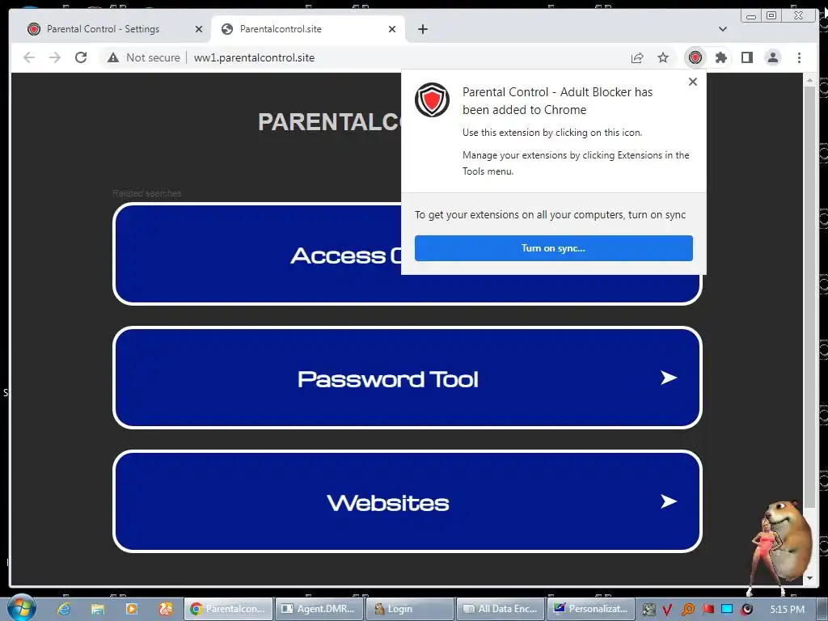Open Chrome three-dot menu
This screenshot has height=621, width=828.
tap(799, 57)
